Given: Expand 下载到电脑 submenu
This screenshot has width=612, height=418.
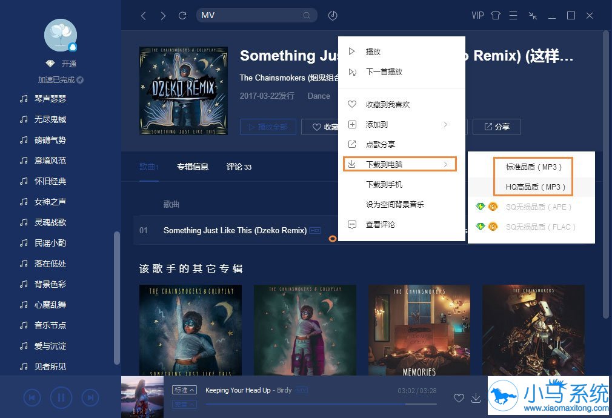Looking at the screenshot, I should coord(402,164).
